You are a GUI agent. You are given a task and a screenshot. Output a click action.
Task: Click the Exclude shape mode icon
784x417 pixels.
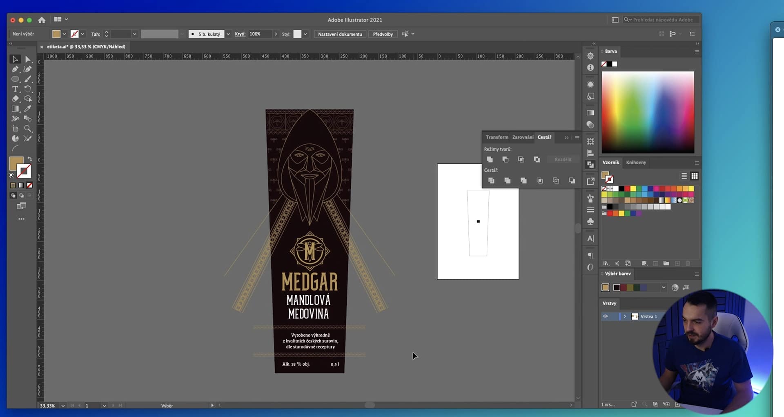click(537, 159)
